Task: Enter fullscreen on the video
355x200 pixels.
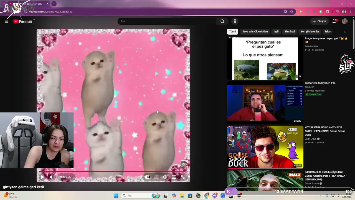Action: 183,177
